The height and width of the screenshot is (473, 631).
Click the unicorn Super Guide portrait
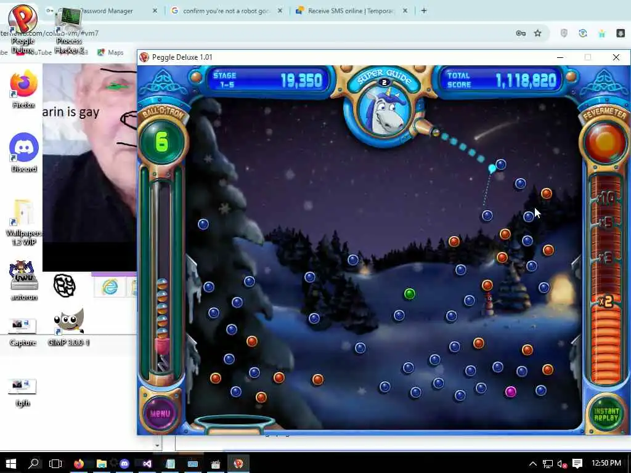(384, 112)
